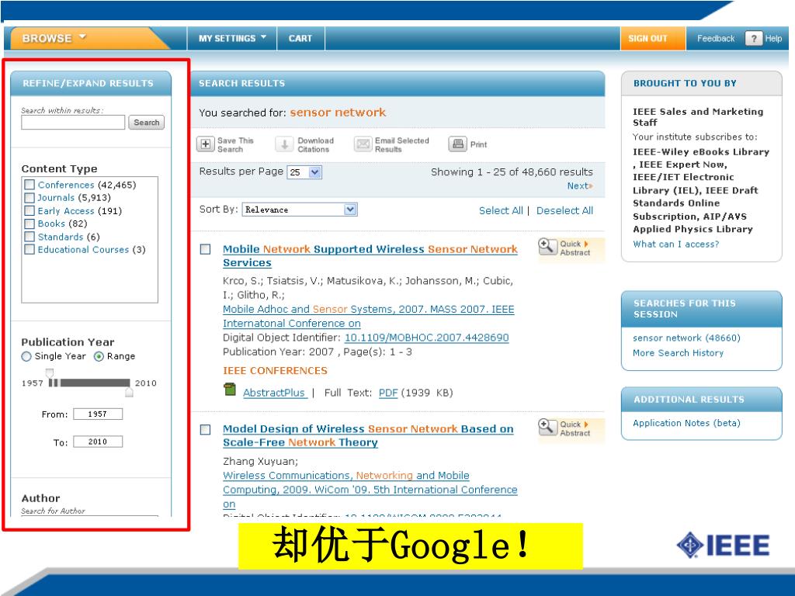795x596 pixels.
Task: Open Application Notes (beta)
Action: [686, 423]
